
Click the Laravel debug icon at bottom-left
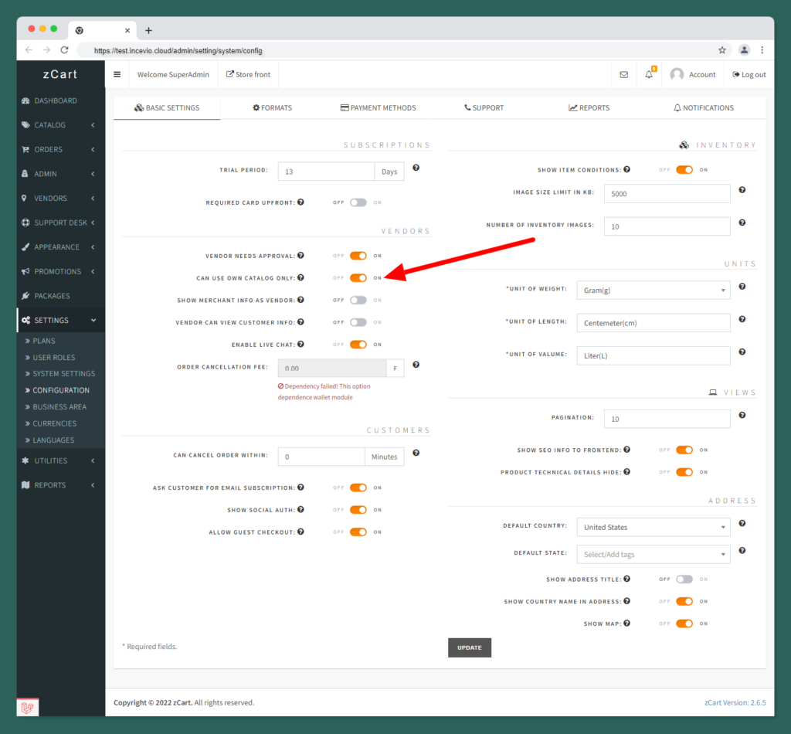click(28, 707)
